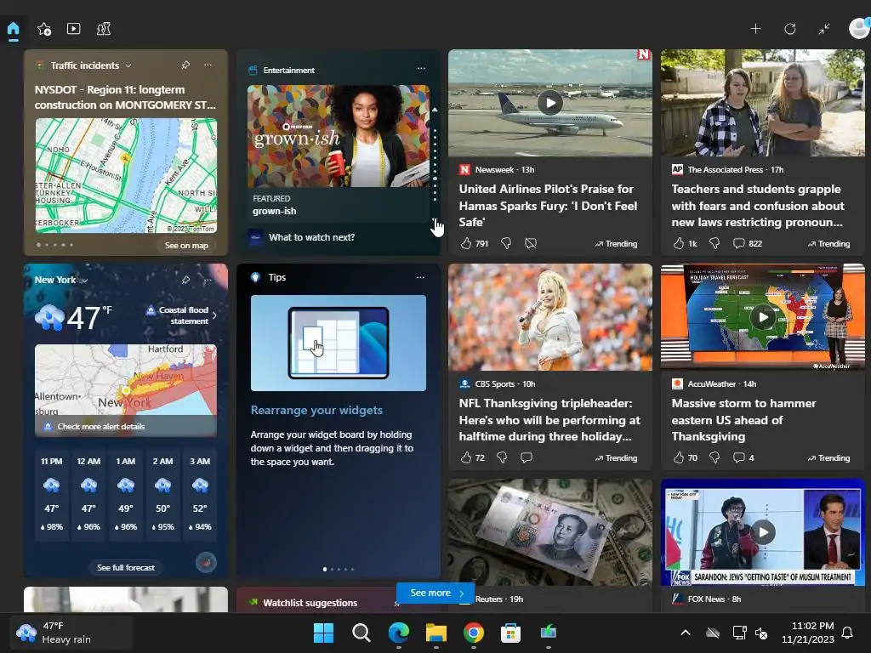Play the FOX News Sarandon video
Image resolution: width=871 pixels, height=653 pixels.
763,532
